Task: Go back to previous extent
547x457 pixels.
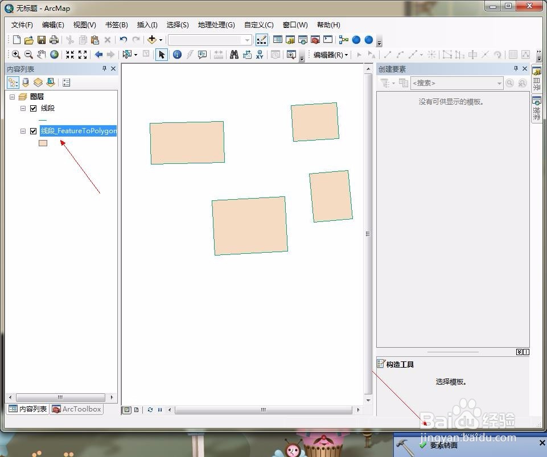Action: 98,55
